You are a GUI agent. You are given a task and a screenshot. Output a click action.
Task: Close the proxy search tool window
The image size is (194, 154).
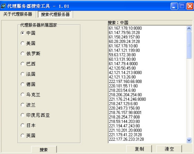point(190,6)
